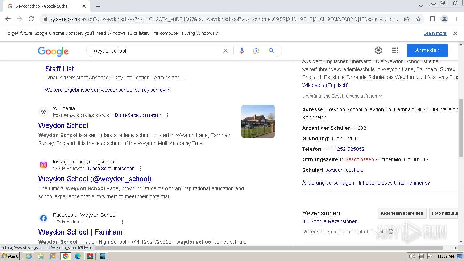Open Weydon School Wikipedia result
The height and width of the screenshot is (261, 464).
tap(63, 125)
